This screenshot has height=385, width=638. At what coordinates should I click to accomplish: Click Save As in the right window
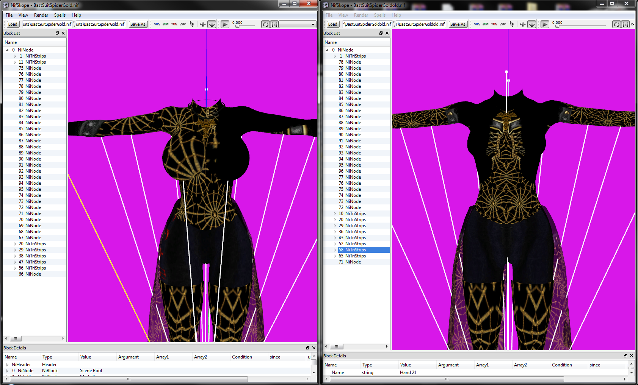point(458,24)
